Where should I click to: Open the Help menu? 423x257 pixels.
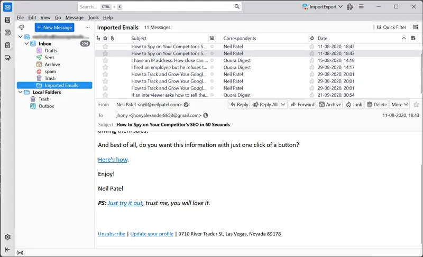pos(108,17)
